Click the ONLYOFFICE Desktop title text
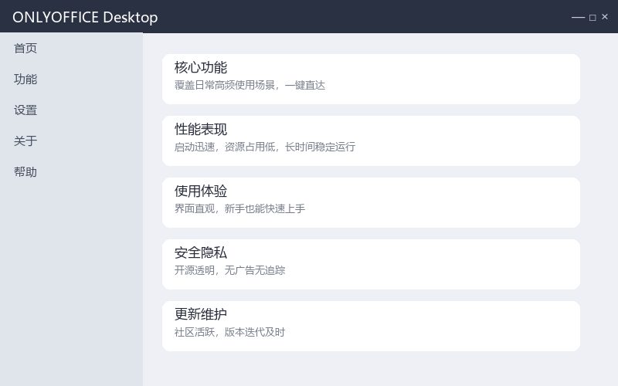 point(85,17)
